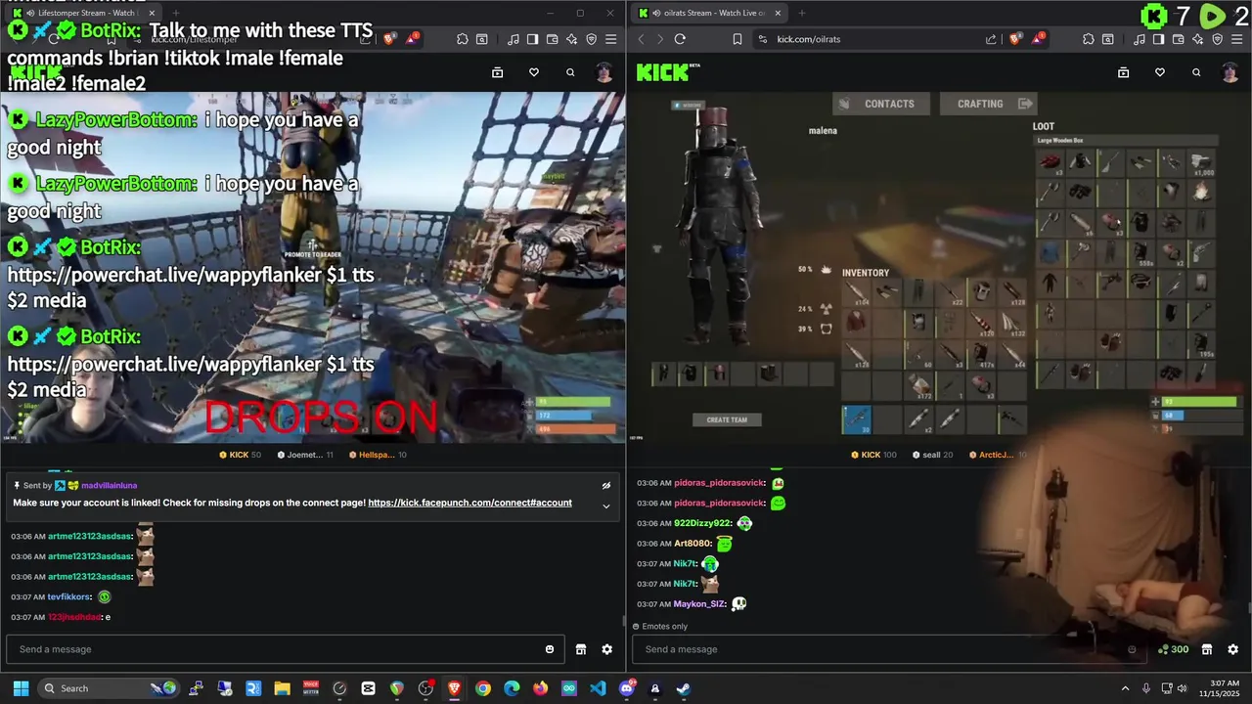
Task: Show hidden system tray icons
Action: [x=1125, y=688]
